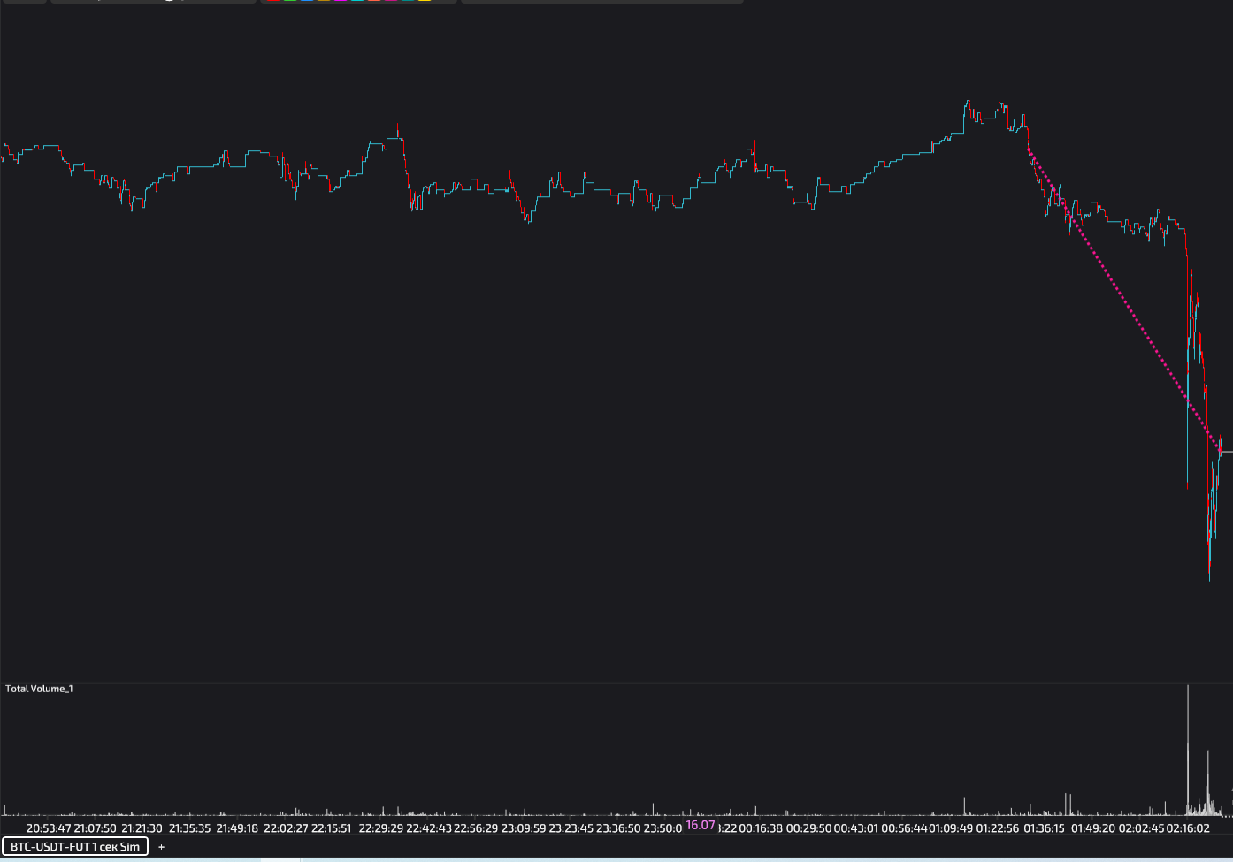Click the 01:36:15 time axis label

[1045, 828]
